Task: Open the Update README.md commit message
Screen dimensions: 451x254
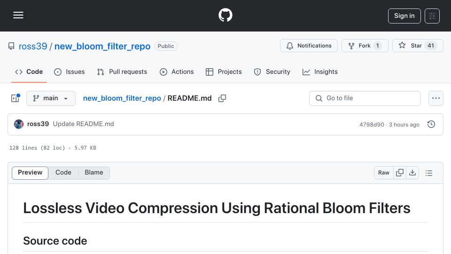Action: 84,124
